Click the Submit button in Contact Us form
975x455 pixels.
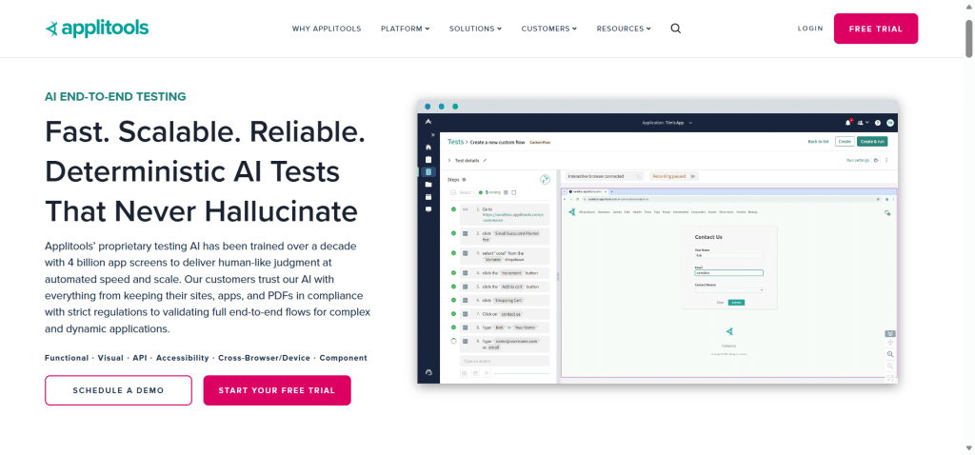[736, 303]
